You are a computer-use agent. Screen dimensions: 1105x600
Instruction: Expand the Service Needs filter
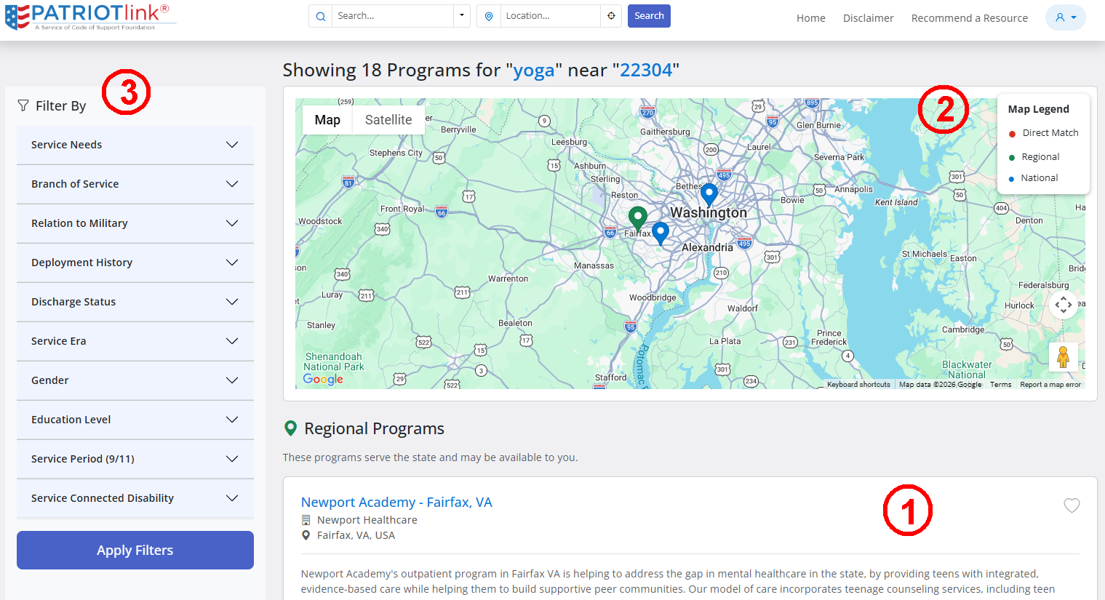click(135, 145)
